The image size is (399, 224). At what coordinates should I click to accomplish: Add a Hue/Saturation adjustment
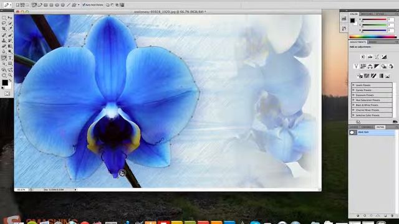coord(363,67)
